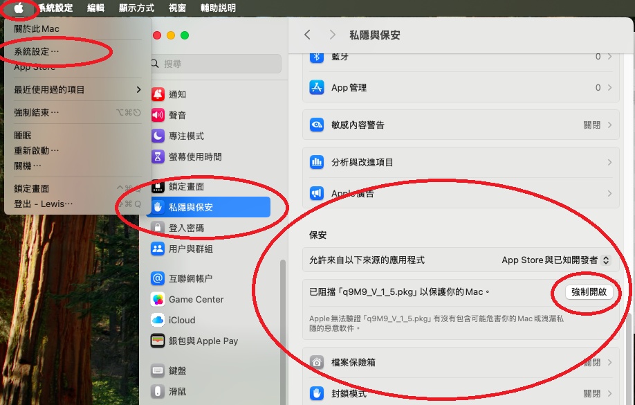Viewport: 635px width, 405px height.
Task: Click the 私隱與保安 title in header
Action: pos(375,35)
